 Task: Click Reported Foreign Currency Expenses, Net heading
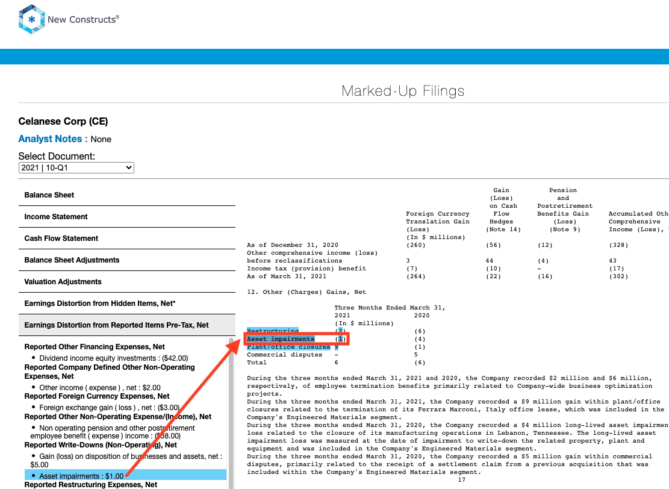click(x=97, y=396)
